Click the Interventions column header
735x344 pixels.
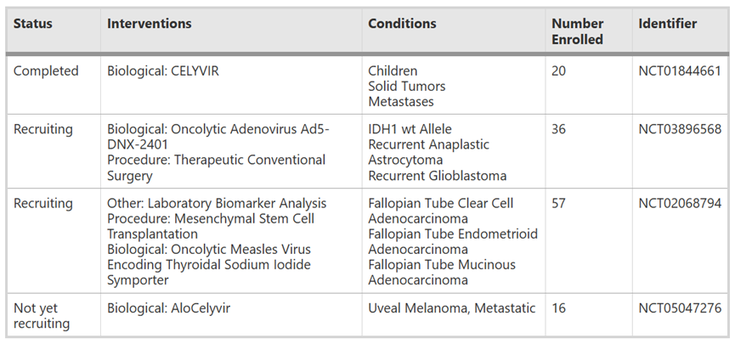tap(150, 24)
